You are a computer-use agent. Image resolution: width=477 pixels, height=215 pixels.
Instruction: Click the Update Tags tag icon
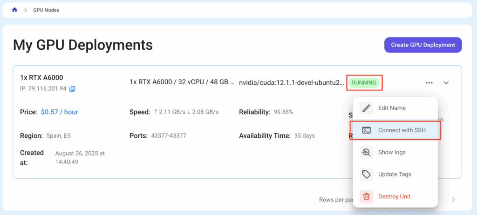[x=367, y=175]
